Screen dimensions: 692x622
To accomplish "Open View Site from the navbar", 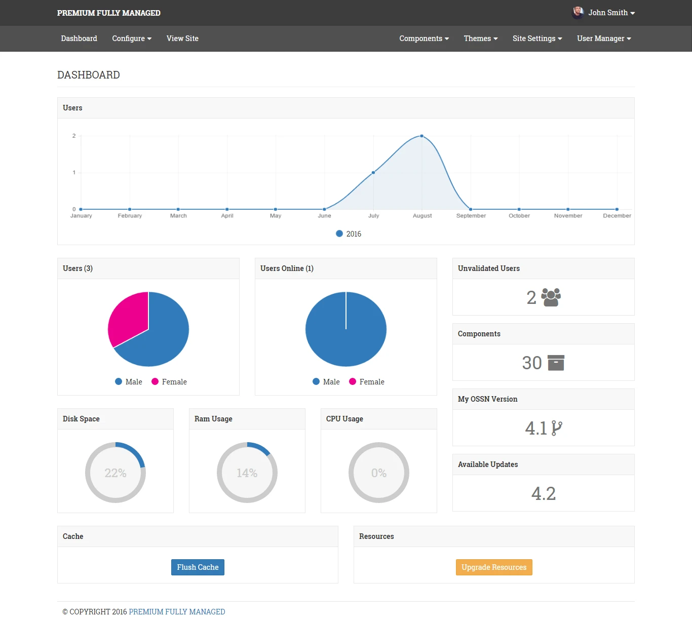I will [x=182, y=38].
